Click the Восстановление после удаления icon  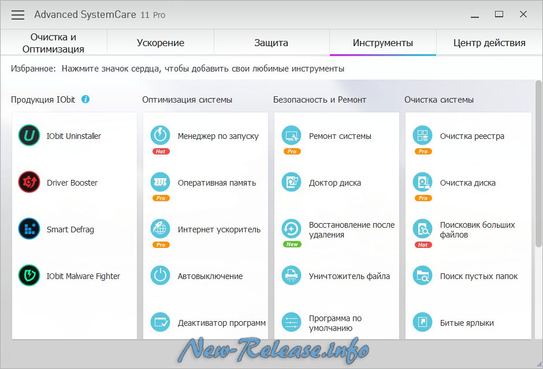coord(292,228)
